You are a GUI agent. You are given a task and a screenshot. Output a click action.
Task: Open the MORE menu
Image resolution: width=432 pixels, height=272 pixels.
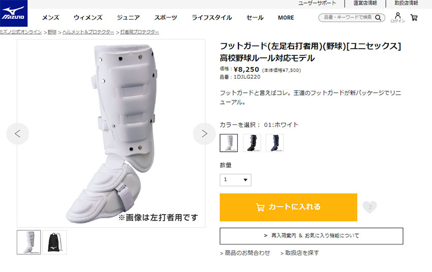286,18
